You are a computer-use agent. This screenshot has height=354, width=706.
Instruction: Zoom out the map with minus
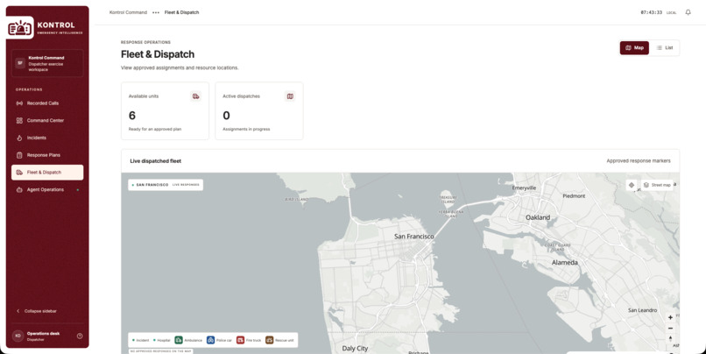pos(670,329)
